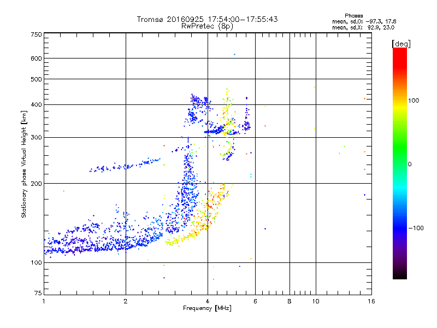Click the y-axis label 'Stationary phase Virtual Height [km]'
Viewport: 437px width, 328px height.
pyautogui.click(x=24, y=164)
